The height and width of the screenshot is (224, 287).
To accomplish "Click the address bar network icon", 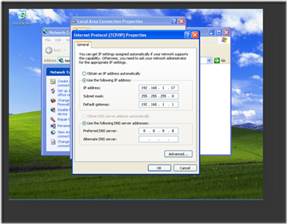I will point(61,60).
